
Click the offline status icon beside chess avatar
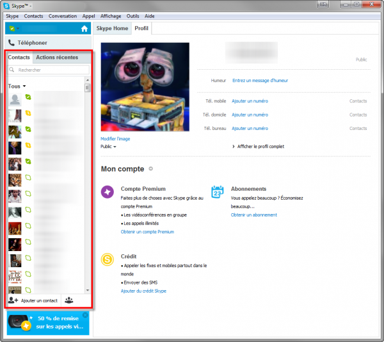coord(28,225)
